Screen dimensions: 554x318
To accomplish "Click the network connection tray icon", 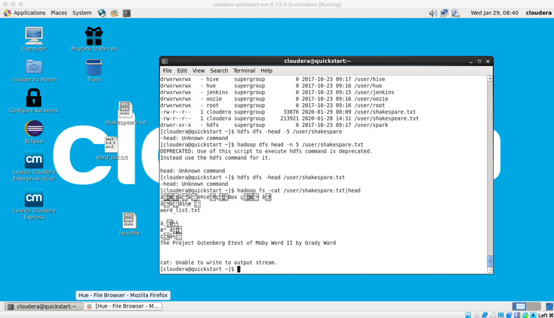I will (444, 13).
